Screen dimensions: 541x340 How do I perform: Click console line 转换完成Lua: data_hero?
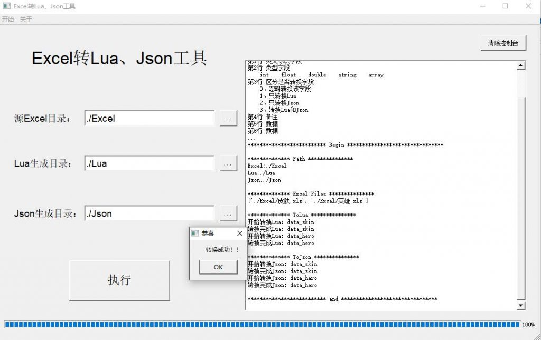click(x=281, y=243)
